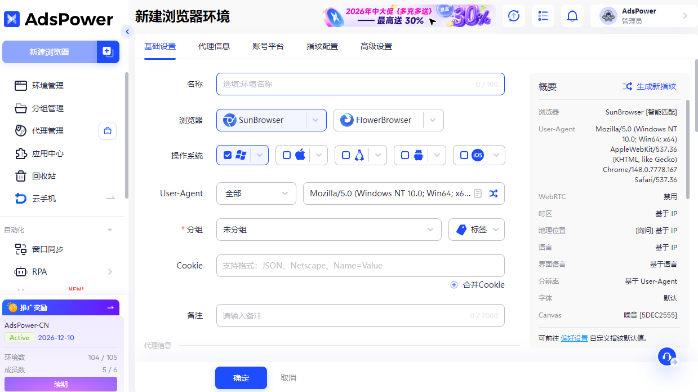Uncheck the Windows operating system checkbox
This screenshot has height=392, width=698.
(228, 155)
